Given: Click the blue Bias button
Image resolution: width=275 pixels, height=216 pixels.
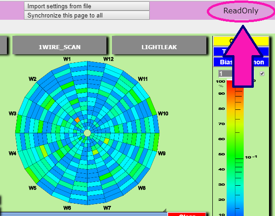Looking at the screenshot, I should [241, 62].
